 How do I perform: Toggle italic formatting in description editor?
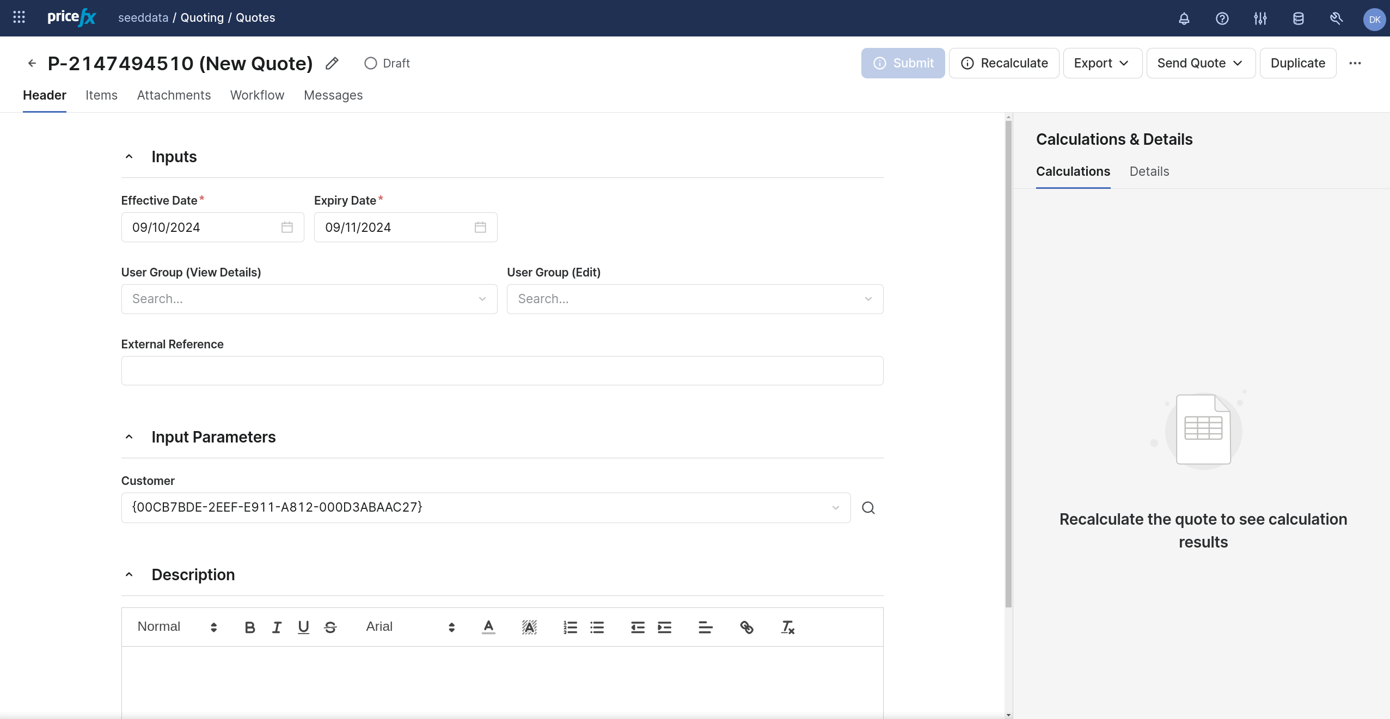coord(277,628)
